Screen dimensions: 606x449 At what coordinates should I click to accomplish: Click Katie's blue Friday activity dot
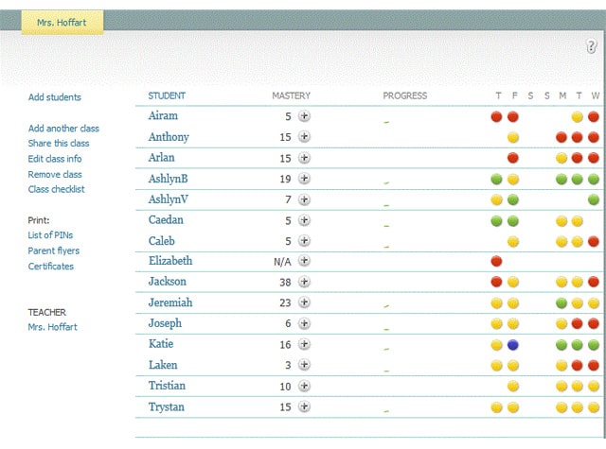[513, 345]
